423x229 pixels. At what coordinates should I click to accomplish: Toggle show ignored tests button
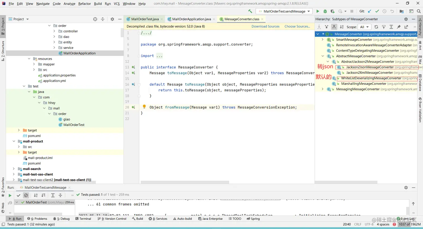pyautogui.click(x=26, y=195)
